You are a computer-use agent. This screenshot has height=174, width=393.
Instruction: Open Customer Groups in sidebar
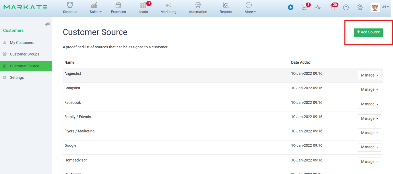tap(25, 54)
